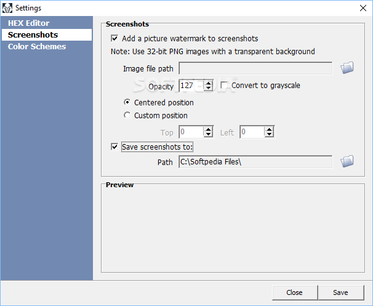Increase Left offset with up arrow

[x=269, y=129]
